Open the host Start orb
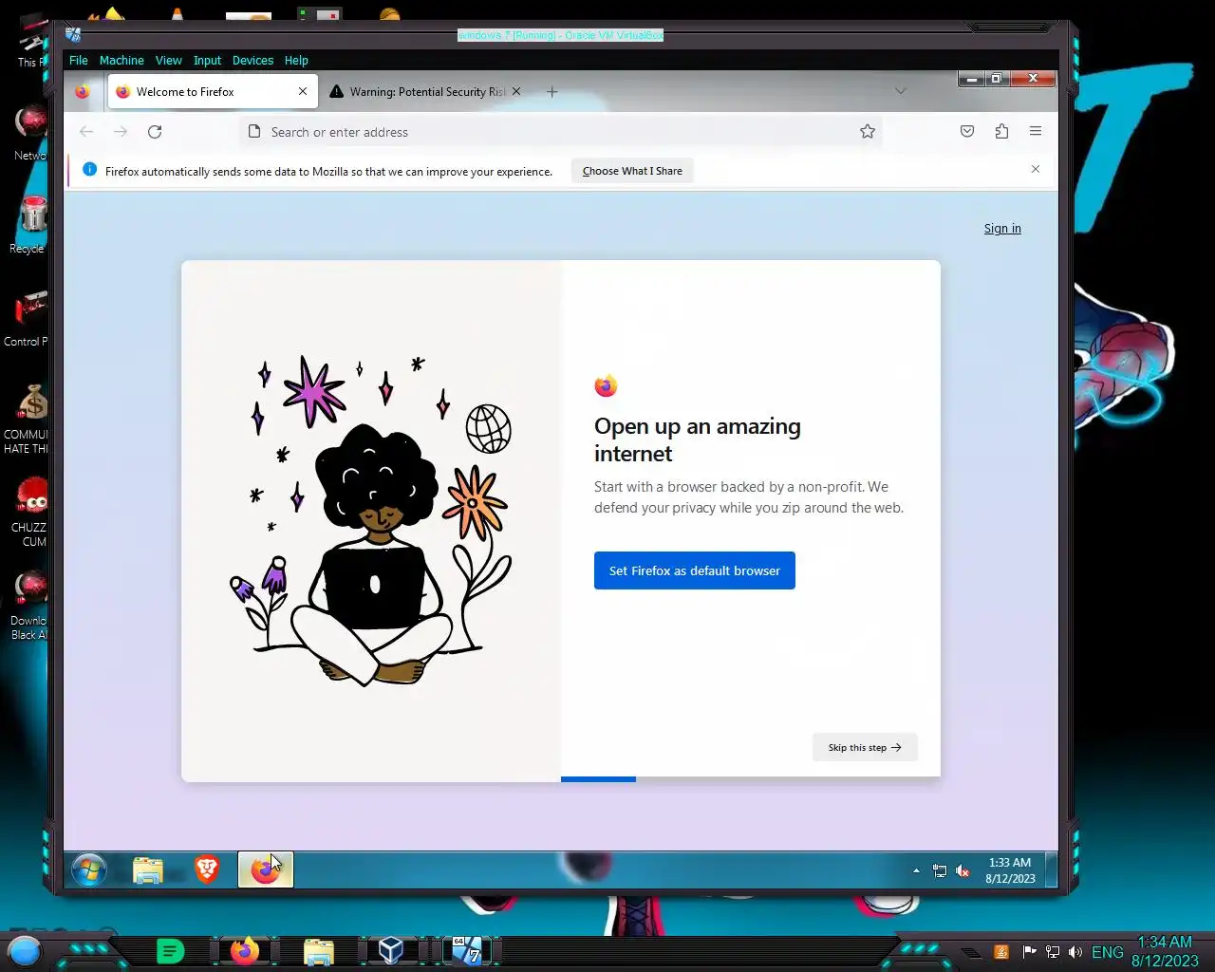The height and width of the screenshot is (972, 1215). (25, 950)
